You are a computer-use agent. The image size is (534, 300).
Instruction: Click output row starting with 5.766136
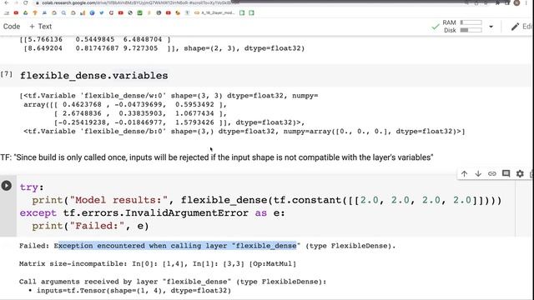click(x=95, y=39)
